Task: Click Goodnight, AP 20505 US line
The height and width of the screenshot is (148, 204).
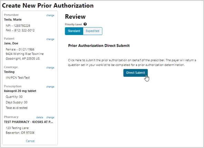Action: point(23,59)
